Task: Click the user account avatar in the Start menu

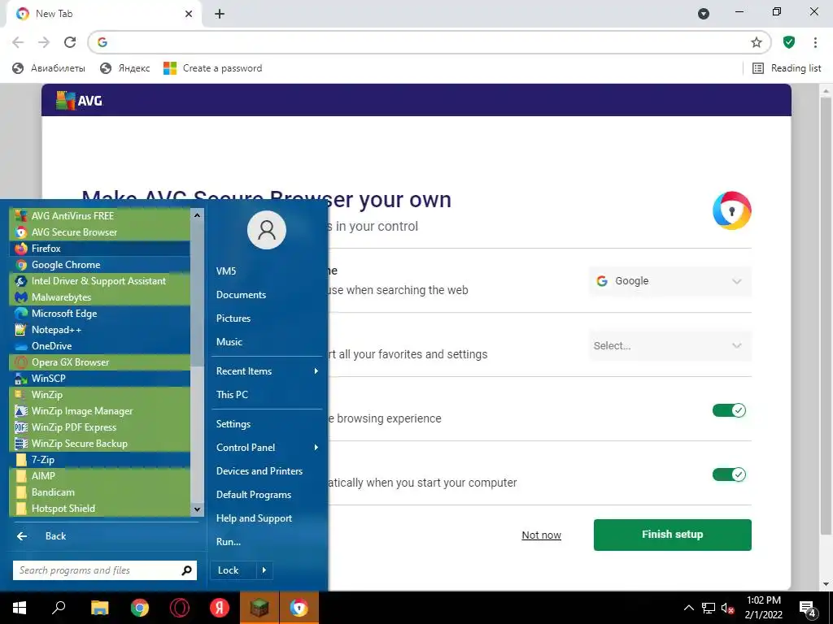Action: point(267,230)
